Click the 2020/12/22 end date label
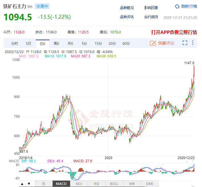 [186, 158]
